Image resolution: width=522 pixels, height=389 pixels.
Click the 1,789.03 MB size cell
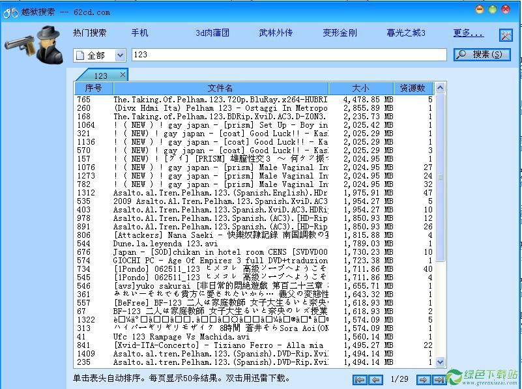point(368,244)
